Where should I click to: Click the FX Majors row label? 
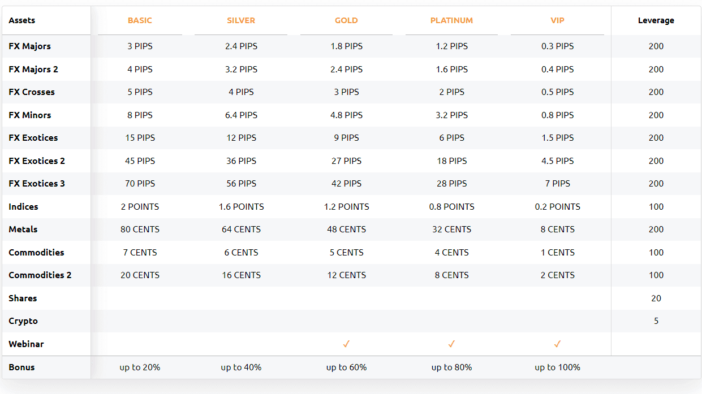point(30,46)
